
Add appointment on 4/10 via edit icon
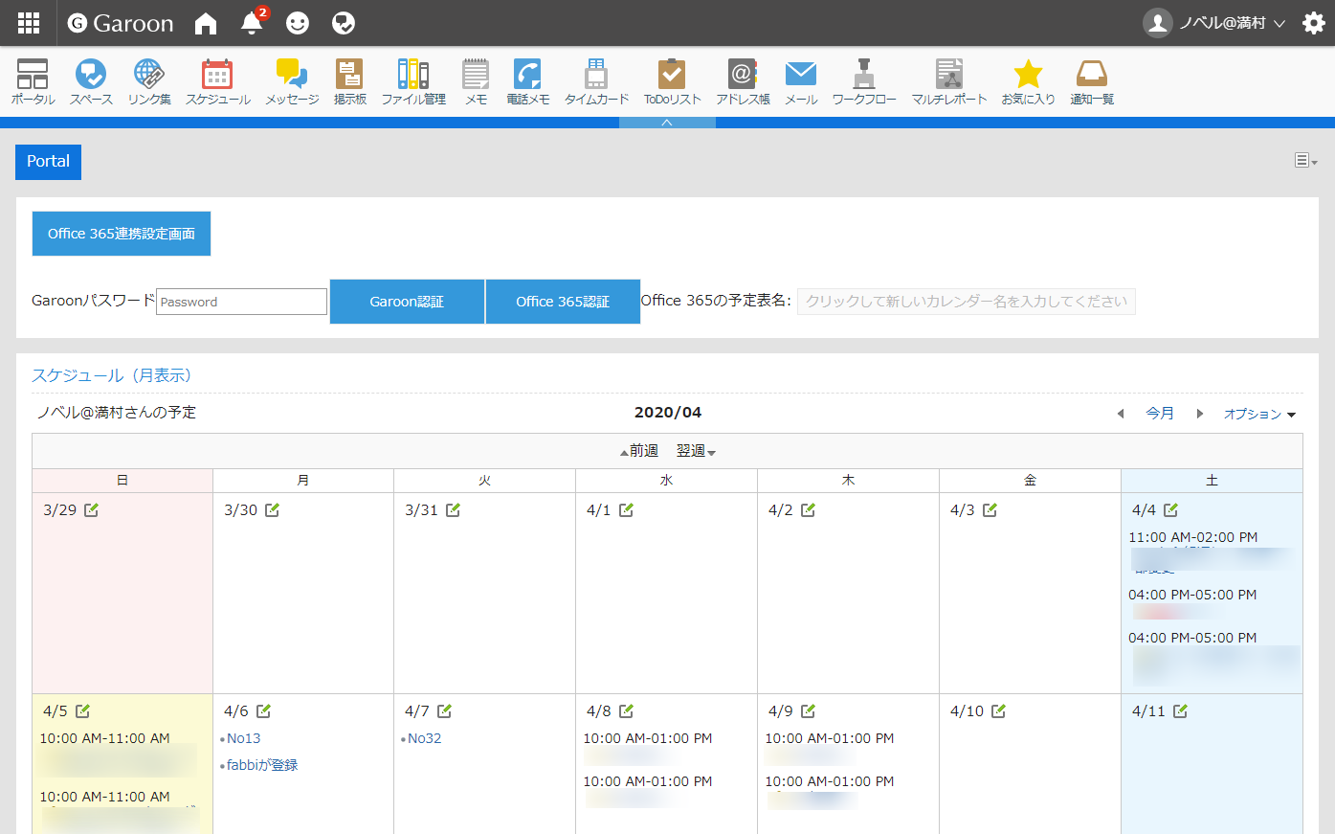tap(998, 711)
